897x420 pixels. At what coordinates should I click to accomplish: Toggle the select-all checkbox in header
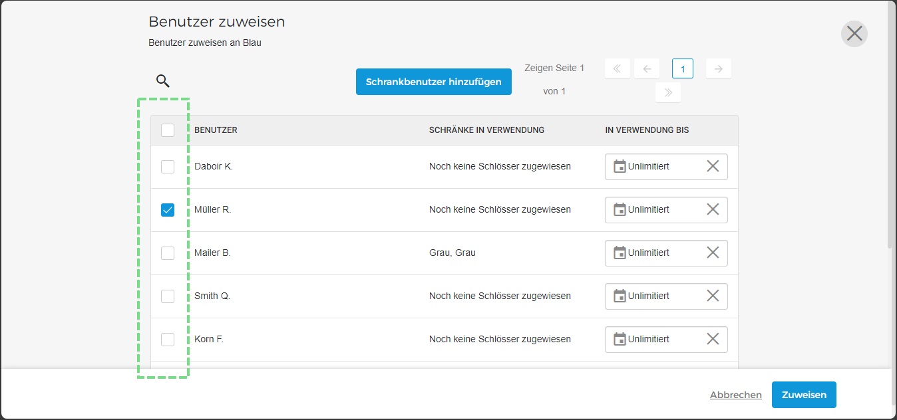(168, 130)
